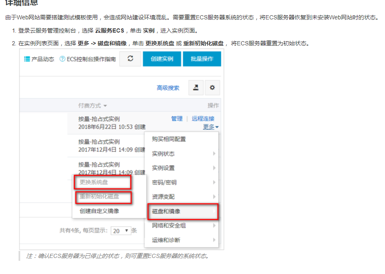Click the 网络和安全组 submenu arrow
The image size is (385, 274).
(x=214, y=226)
